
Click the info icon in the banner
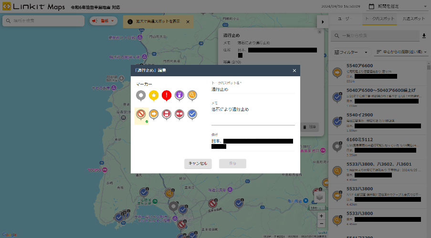click(130, 22)
